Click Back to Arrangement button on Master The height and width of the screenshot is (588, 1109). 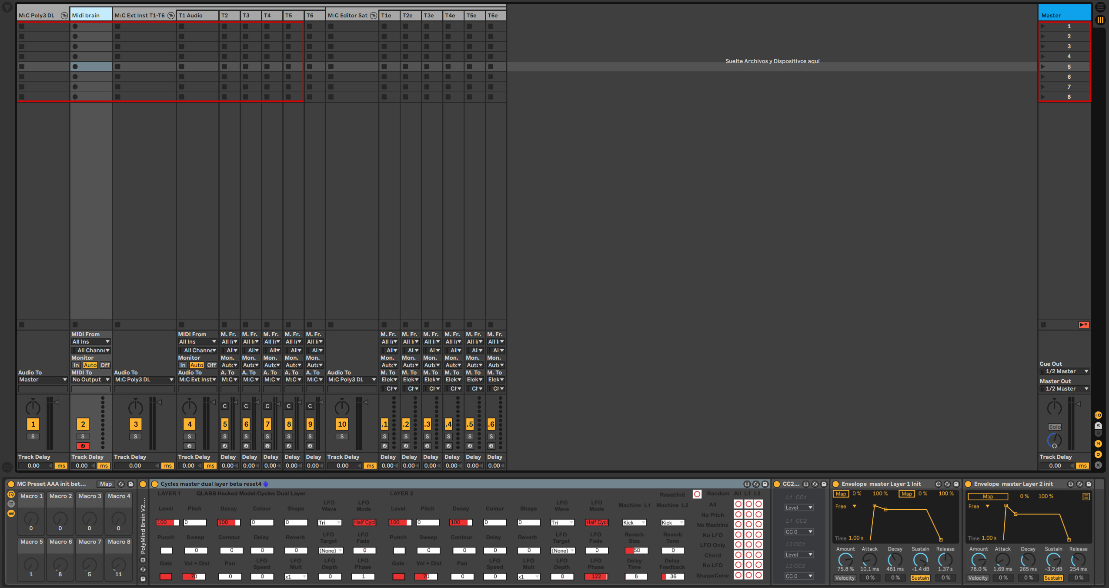(x=1083, y=325)
